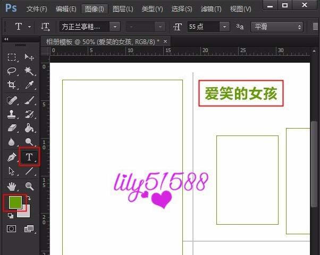The height and width of the screenshot is (255, 320).
Task: Swap foreground and background colors
Action: 29,198
